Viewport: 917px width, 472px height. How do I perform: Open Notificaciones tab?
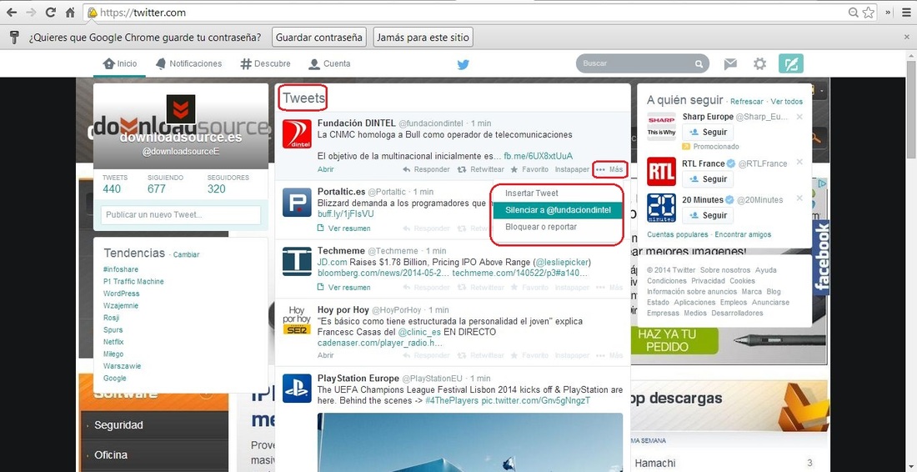tap(189, 63)
